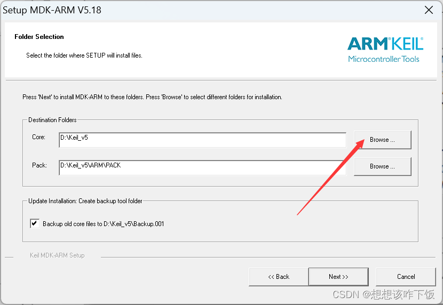Viewport: 443px width, 305px height.
Task: Click the 'Press Next to install MDK-ARM' instruction
Action: (x=152, y=97)
